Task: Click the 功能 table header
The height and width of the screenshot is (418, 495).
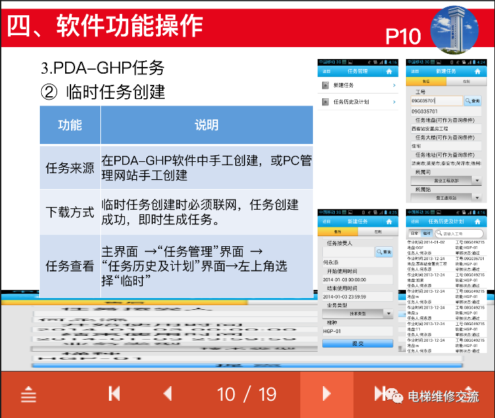Action: pyautogui.click(x=70, y=125)
